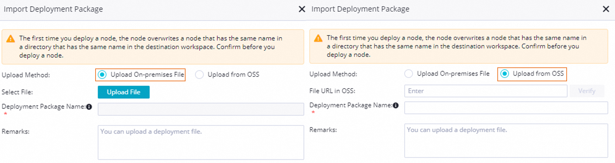
Task: Focus the File URL in OSS field
Action: (486, 91)
